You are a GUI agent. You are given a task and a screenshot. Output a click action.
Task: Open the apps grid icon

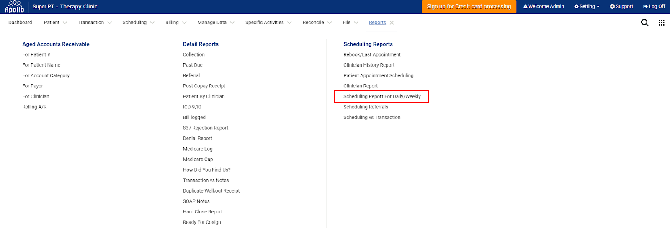coord(662,23)
